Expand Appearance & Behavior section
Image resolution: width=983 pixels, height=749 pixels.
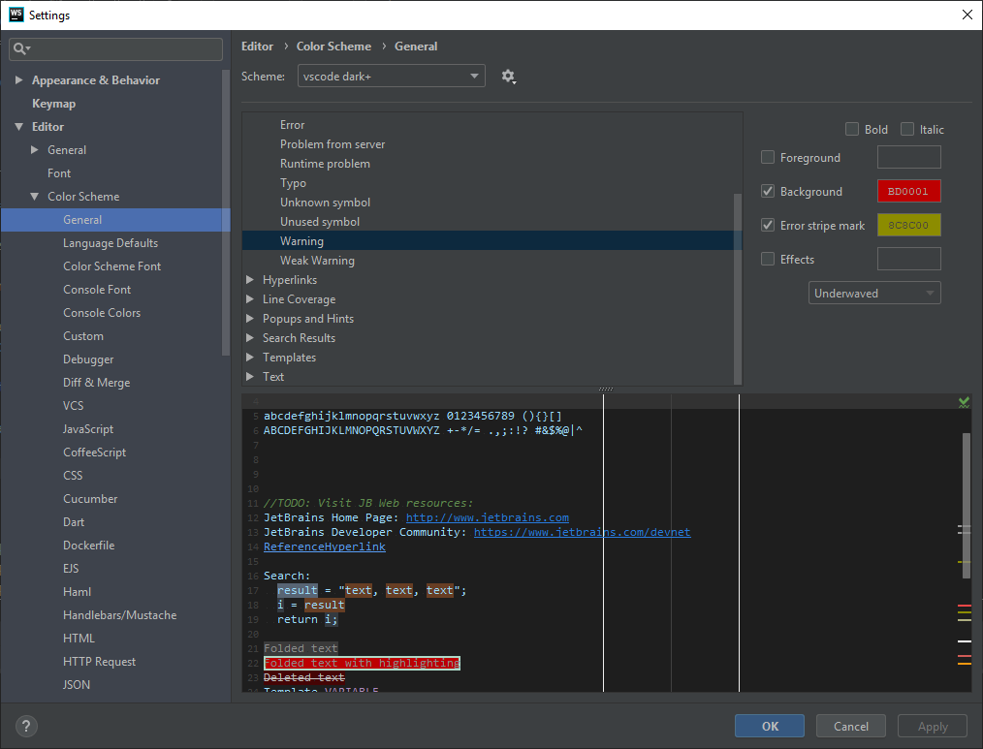[x=19, y=80]
